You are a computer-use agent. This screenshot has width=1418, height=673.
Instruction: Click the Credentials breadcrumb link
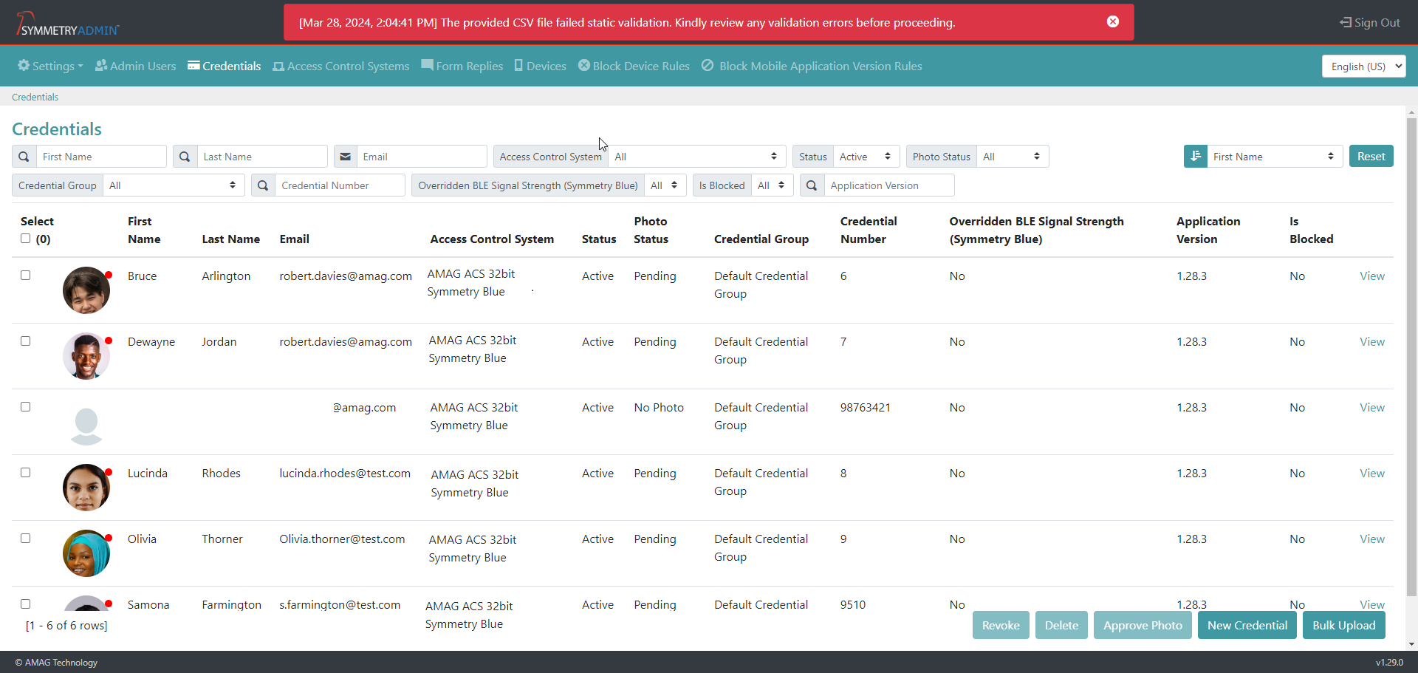pyautogui.click(x=35, y=97)
